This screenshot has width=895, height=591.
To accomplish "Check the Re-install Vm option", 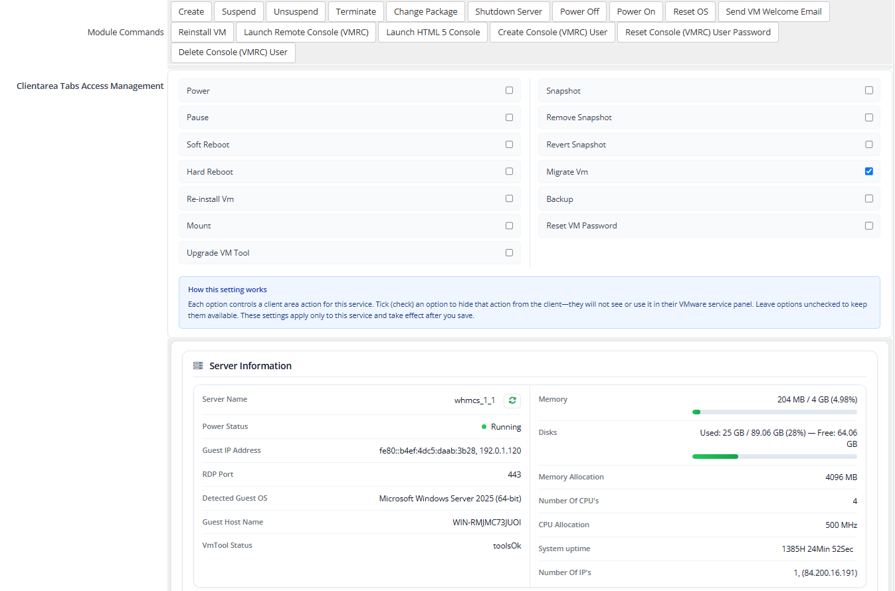I will tap(509, 199).
